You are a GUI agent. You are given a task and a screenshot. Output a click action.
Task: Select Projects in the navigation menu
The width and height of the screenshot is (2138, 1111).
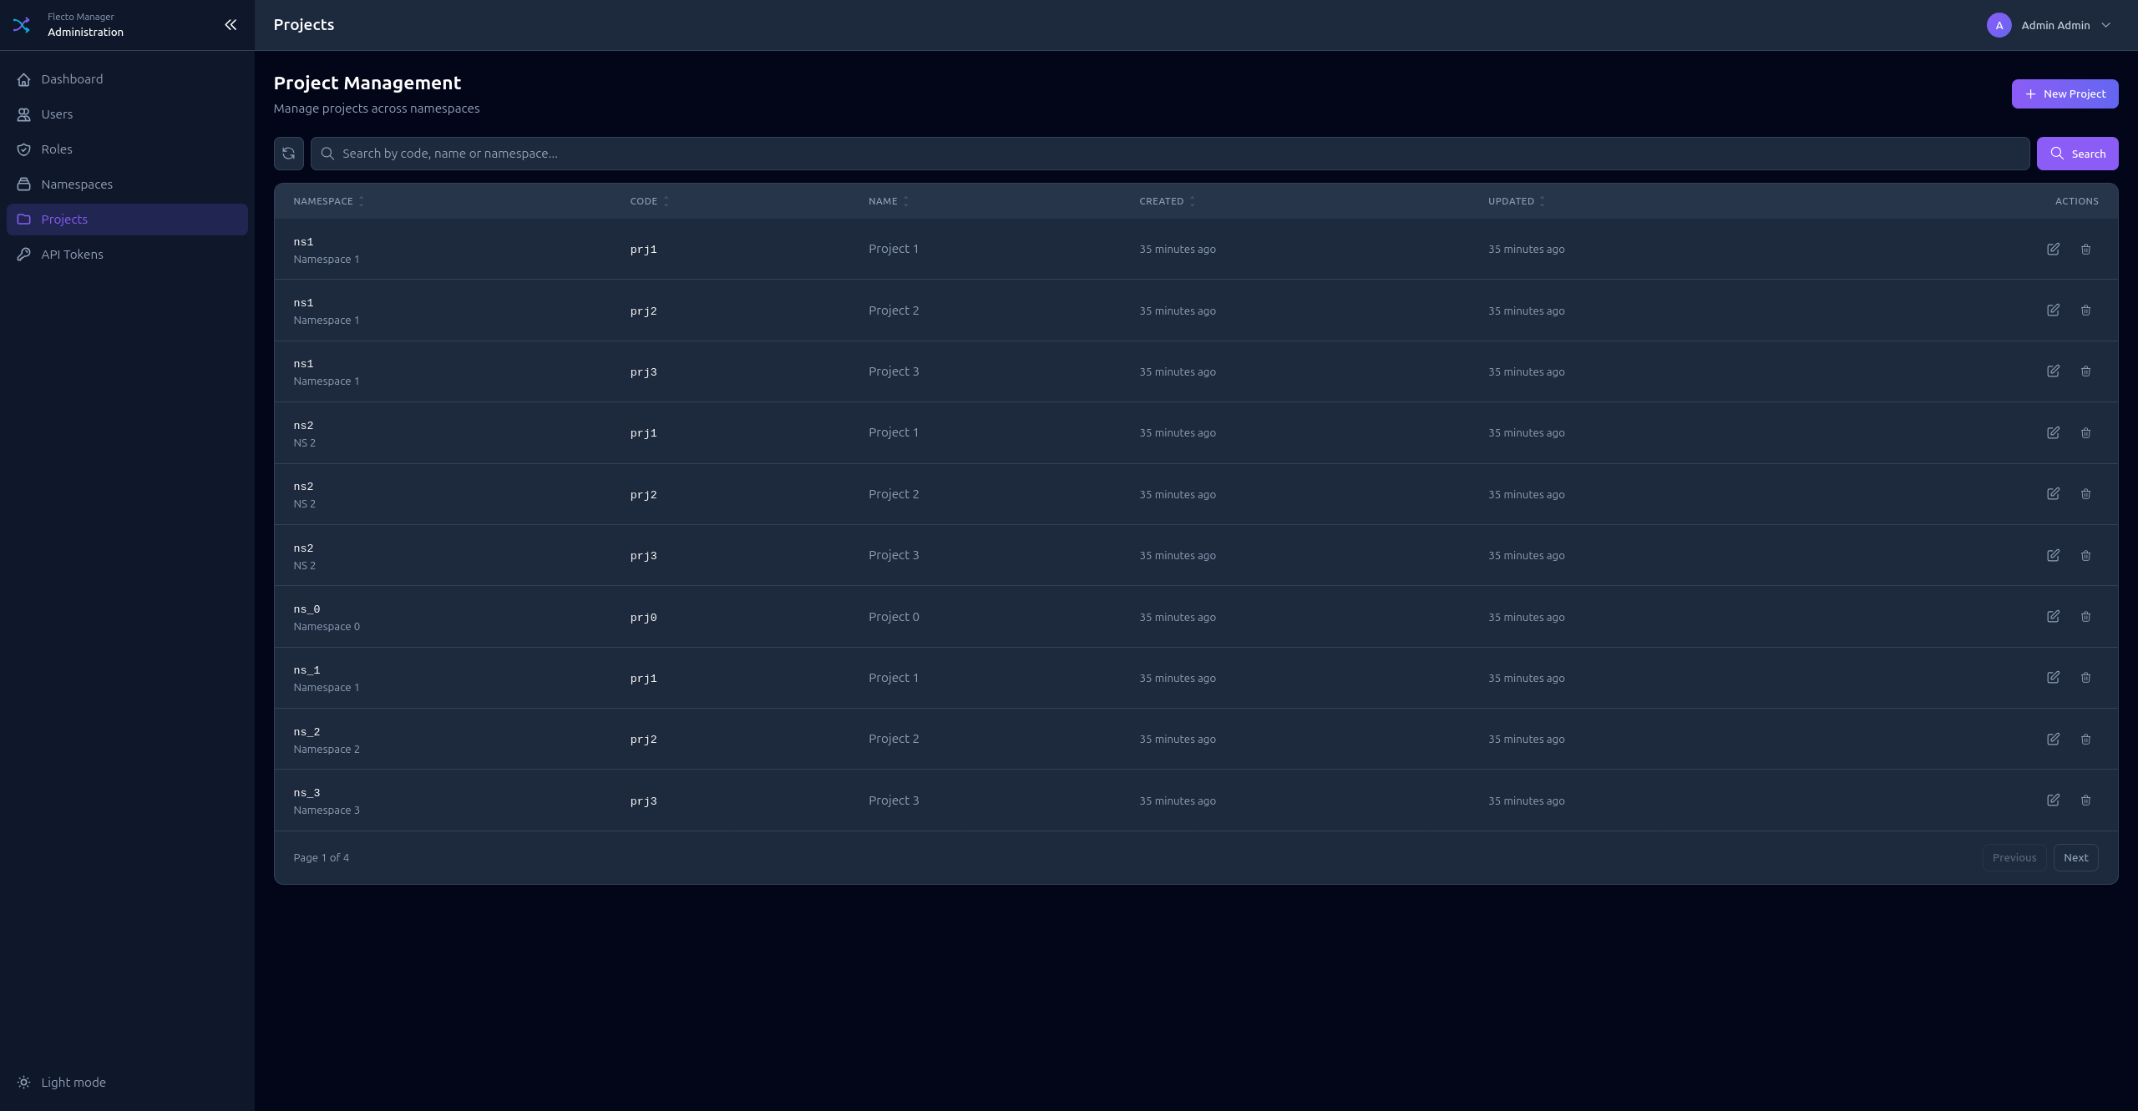(x=64, y=219)
